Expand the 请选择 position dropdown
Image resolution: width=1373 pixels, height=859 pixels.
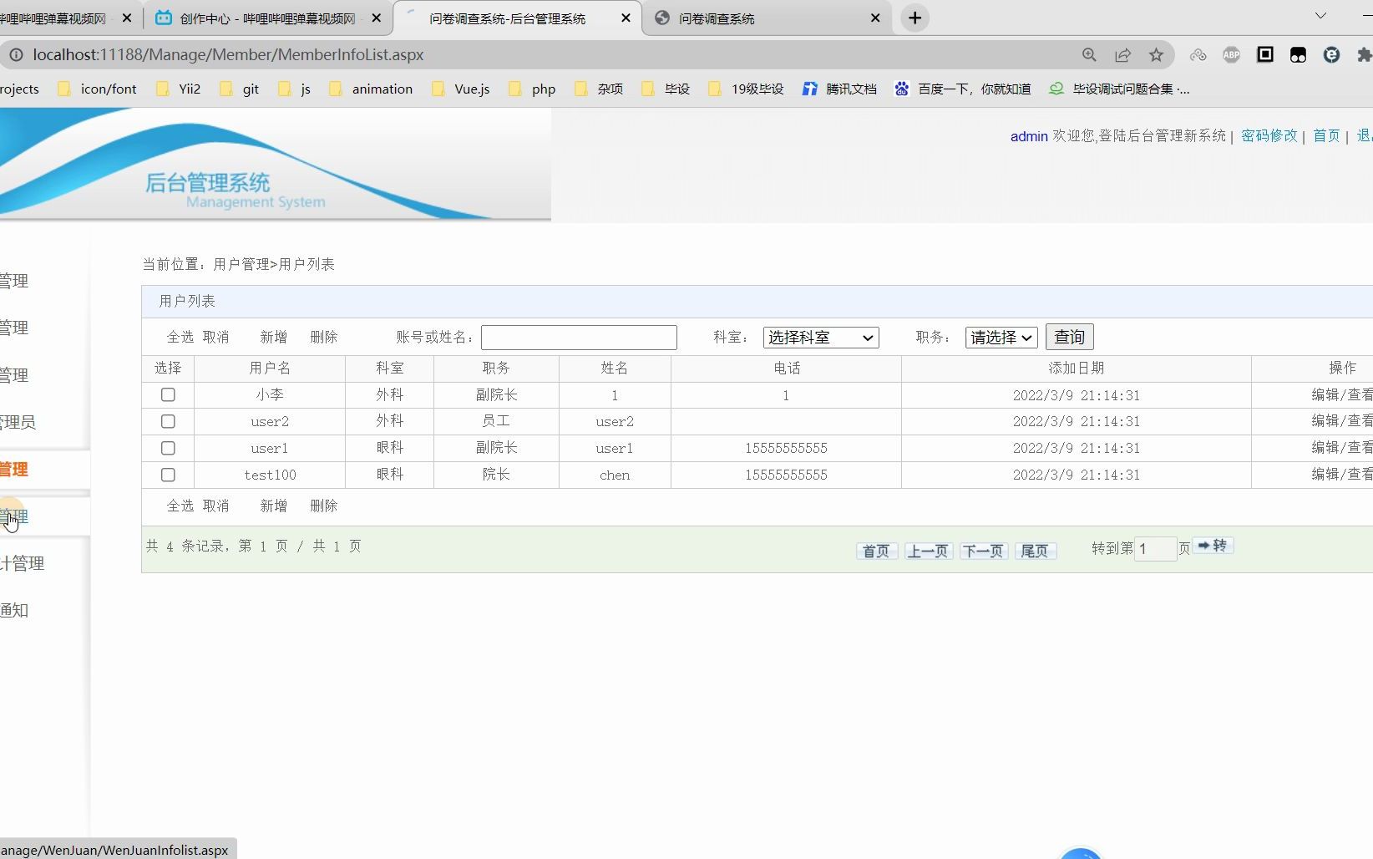[x=1000, y=337]
